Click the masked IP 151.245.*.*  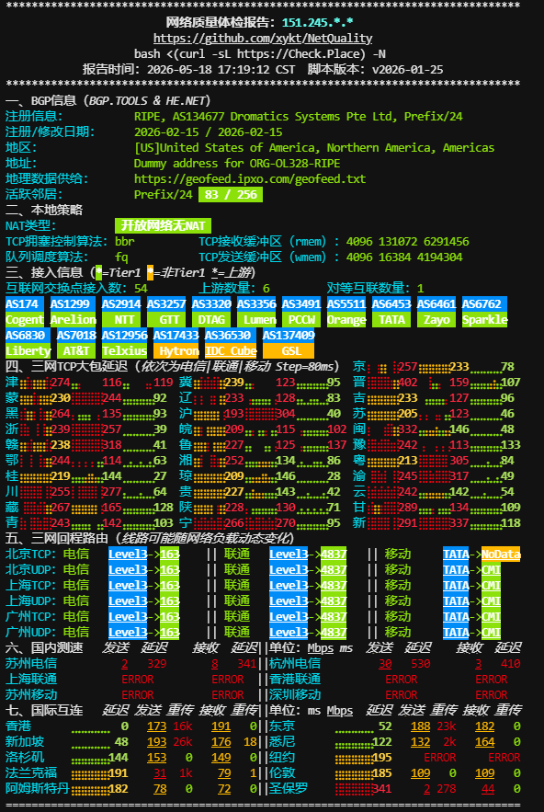pyautogui.click(x=318, y=23)
